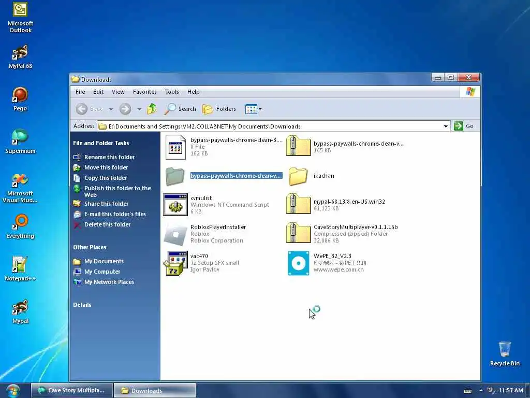Open the Microsoft Outlook desktop shortcut
The image size is (530, 398).
point(20,17)
